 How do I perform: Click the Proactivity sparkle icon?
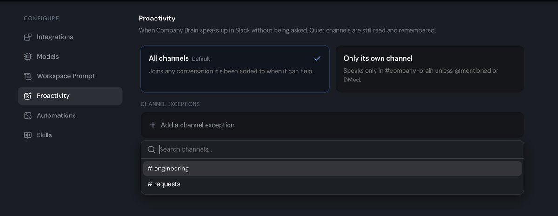click(x=28, y=96)
